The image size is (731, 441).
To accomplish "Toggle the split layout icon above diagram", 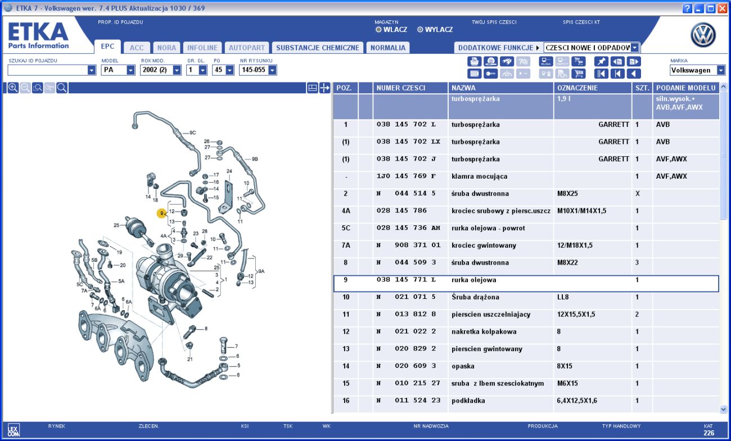I will coord(313,88).
